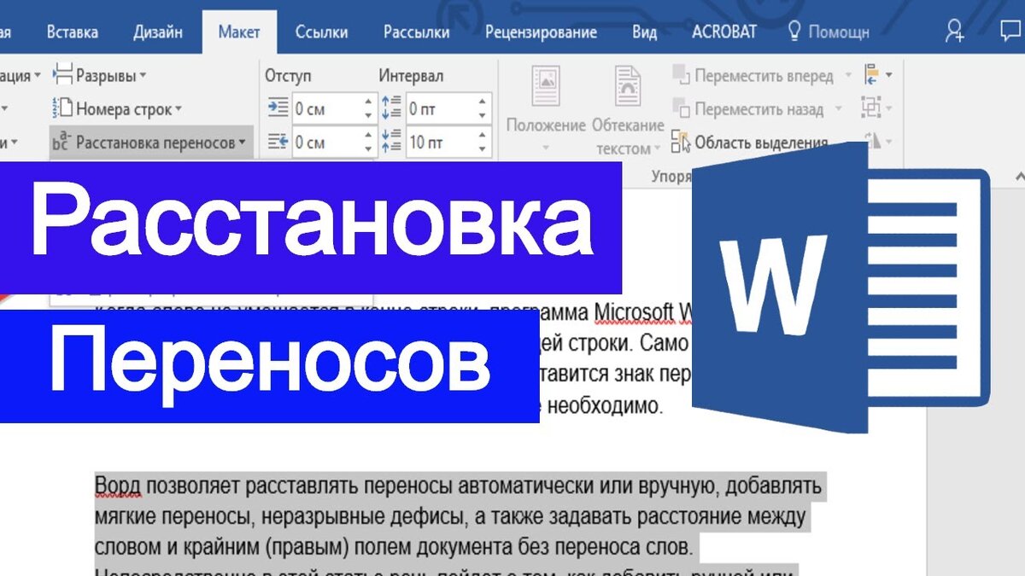Screen dimensions: 1025x576
Task: Click the Помощник lightbulb help box
Action: [x=828, y=32]
